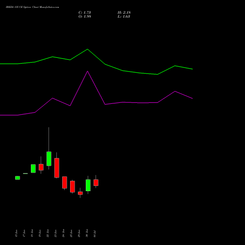Viewport: 245px width, 245px height.
Task: Click the long red candle for 23 Jun
Action: [57, 168]
